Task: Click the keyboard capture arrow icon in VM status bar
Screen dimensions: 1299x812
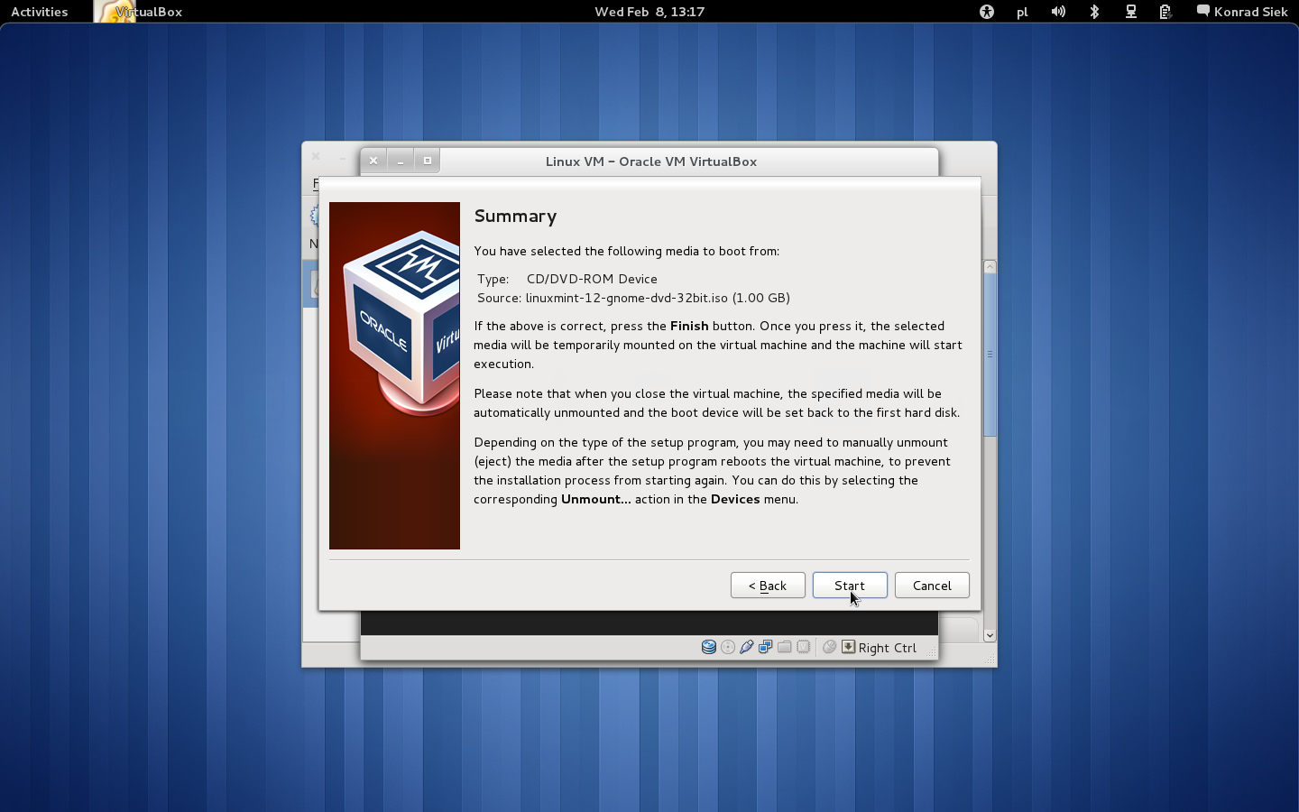Action: [849, 647]
